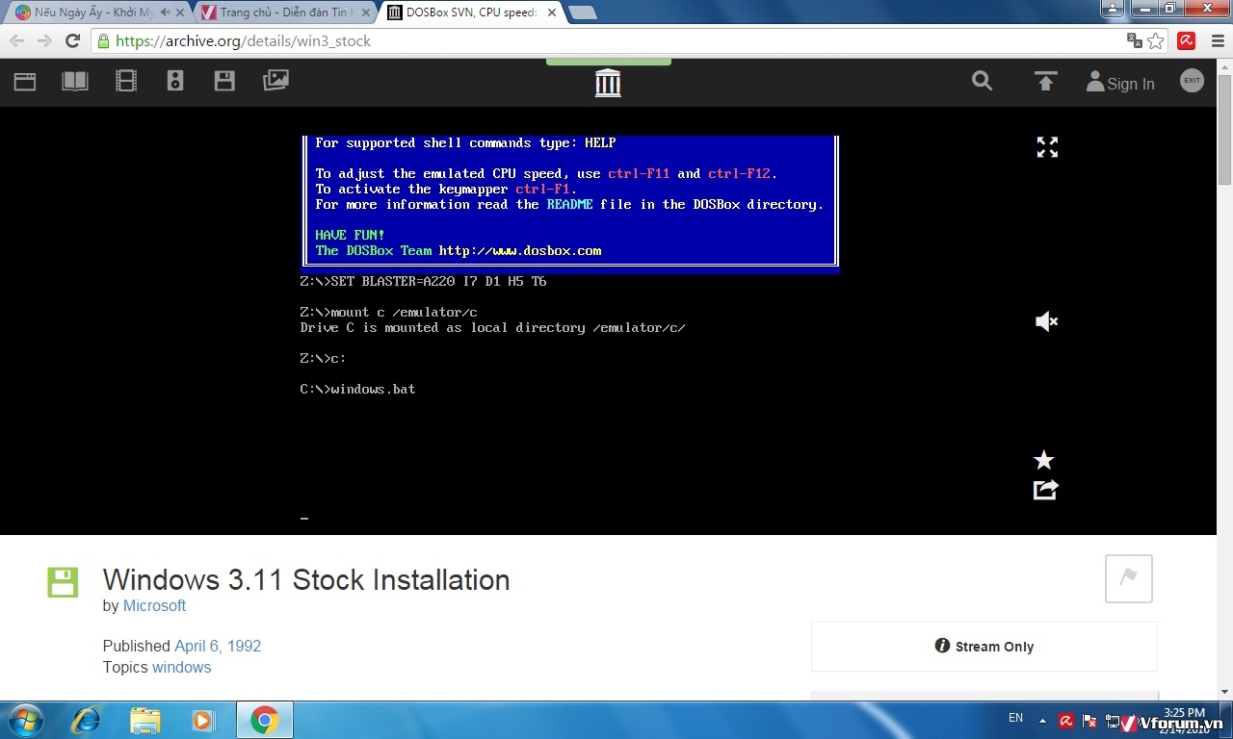Toggle the emulator mute speaker

1046,321
